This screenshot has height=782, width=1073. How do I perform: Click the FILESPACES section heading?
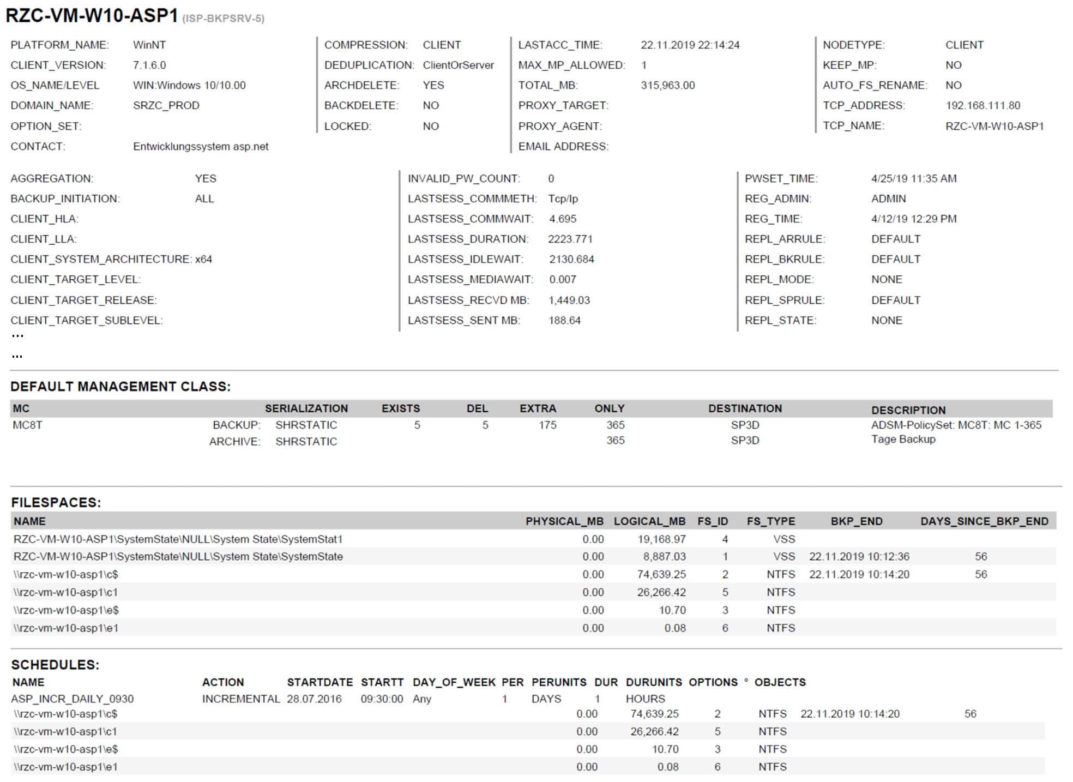point(56,503)
